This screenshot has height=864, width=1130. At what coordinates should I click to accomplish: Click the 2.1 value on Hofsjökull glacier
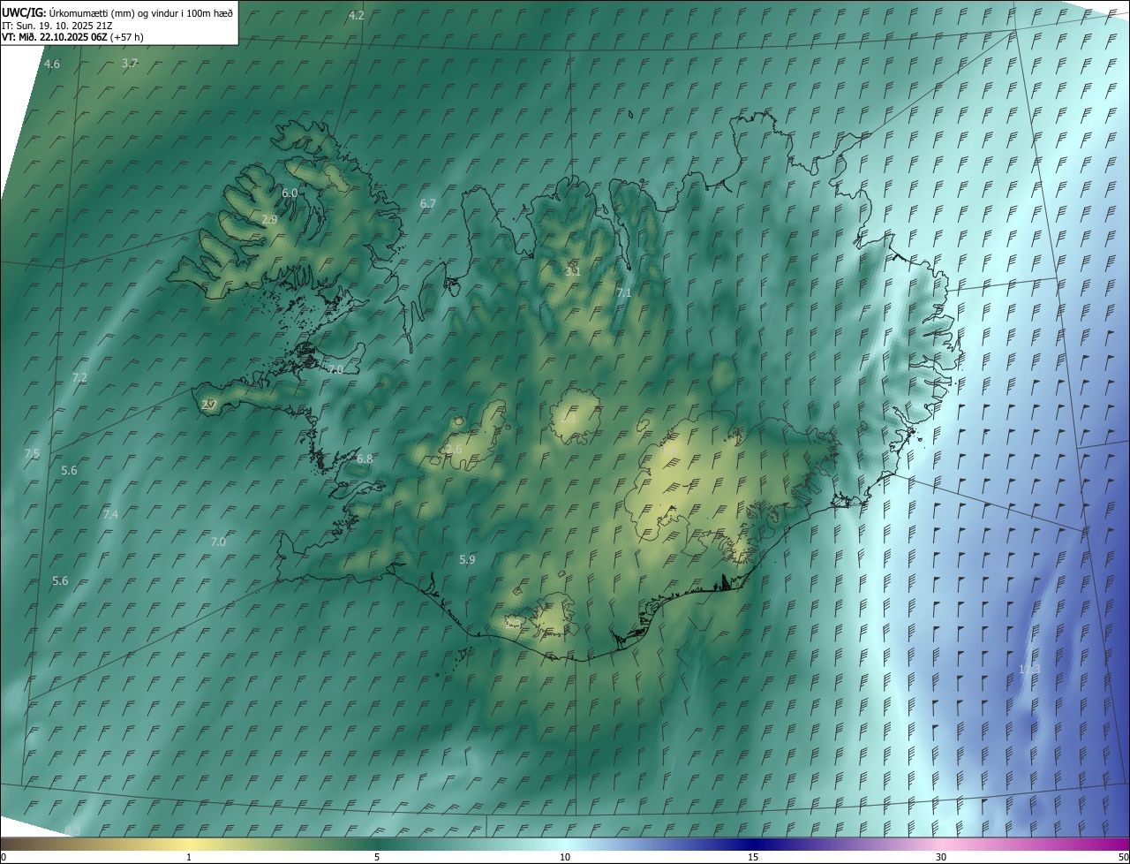tap(568, 419)
